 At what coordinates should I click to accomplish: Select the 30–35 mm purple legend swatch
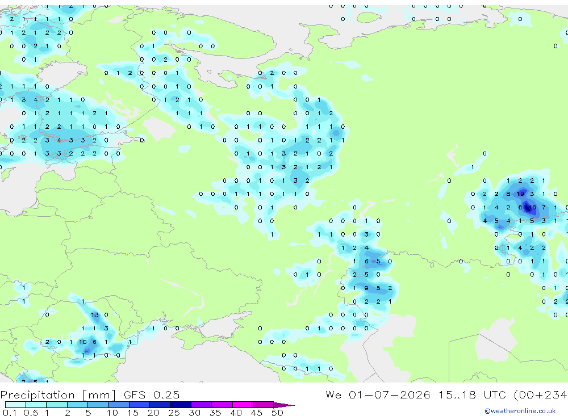[201, 405]
